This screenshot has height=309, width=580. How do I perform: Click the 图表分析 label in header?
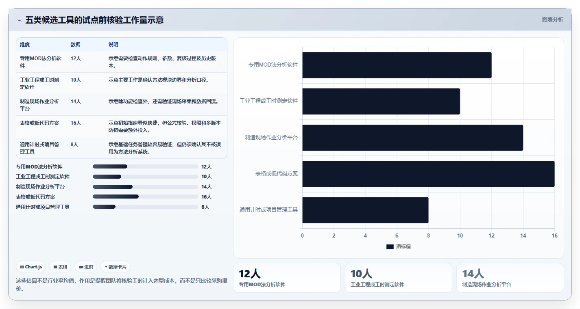tap(552, 19)
